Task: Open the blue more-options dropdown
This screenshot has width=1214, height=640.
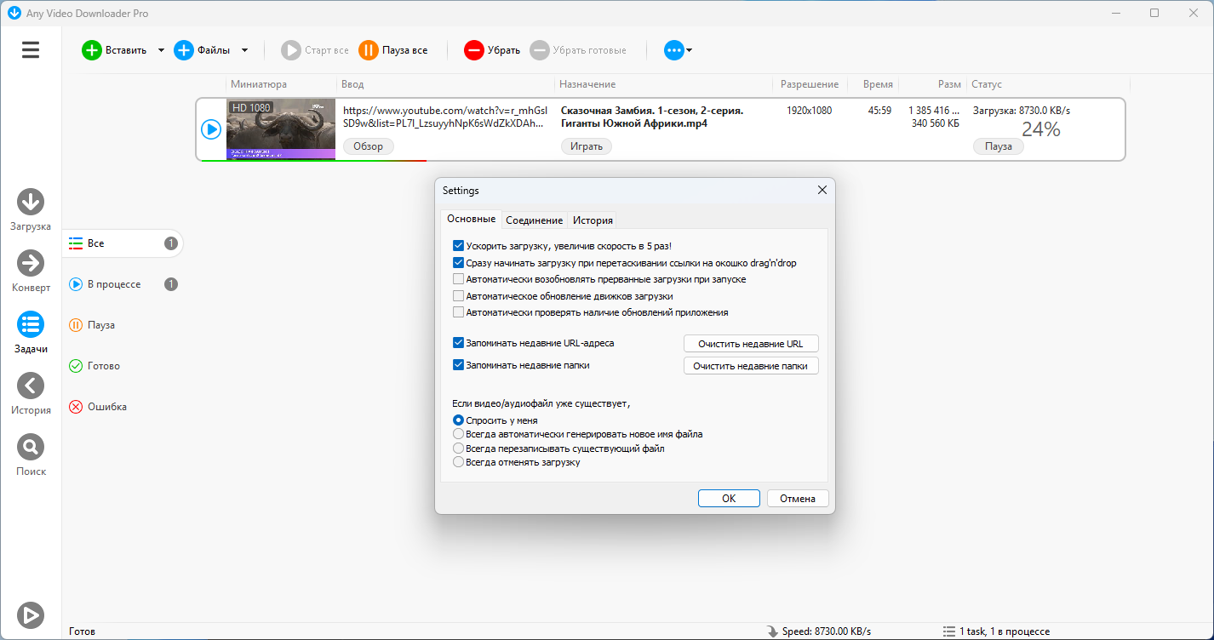Action: pyautogui.click(x=678, y=50)
